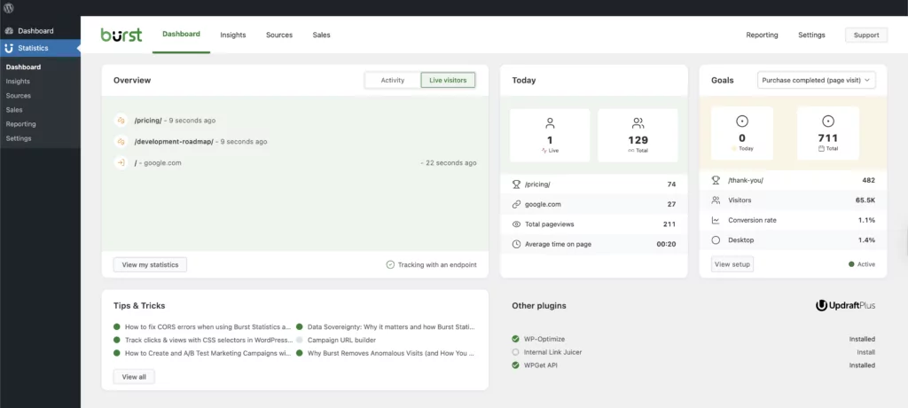Open the Sales tab in Burst header
908x408 pixels.
tap(321, 35)
